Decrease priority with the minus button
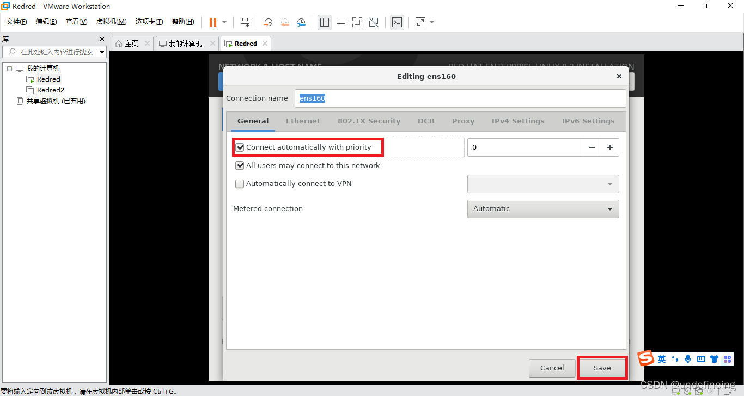 (592, 147)
